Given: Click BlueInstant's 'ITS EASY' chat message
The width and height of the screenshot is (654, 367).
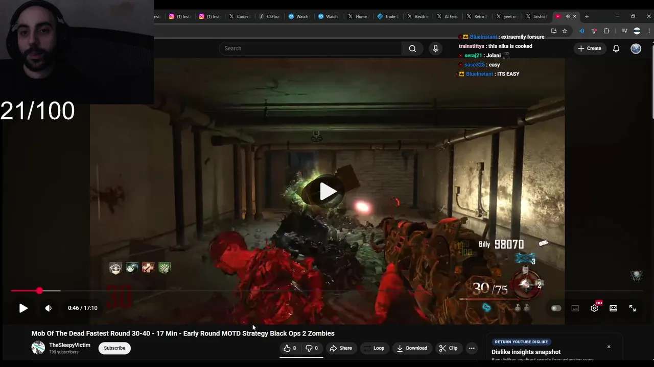Looking at the screenshot, I should (x=488, y=74).
